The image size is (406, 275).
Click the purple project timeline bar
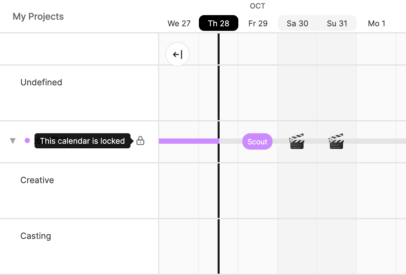click(x=188, y=141)
